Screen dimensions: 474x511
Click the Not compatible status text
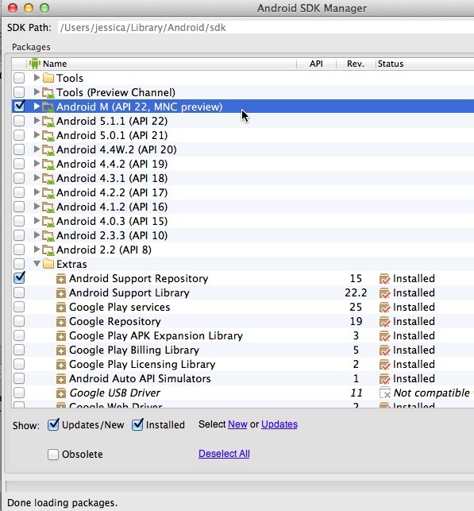[x=431, y=393]
